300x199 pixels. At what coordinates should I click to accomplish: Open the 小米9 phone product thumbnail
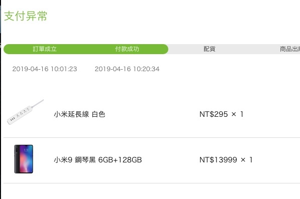24,159
